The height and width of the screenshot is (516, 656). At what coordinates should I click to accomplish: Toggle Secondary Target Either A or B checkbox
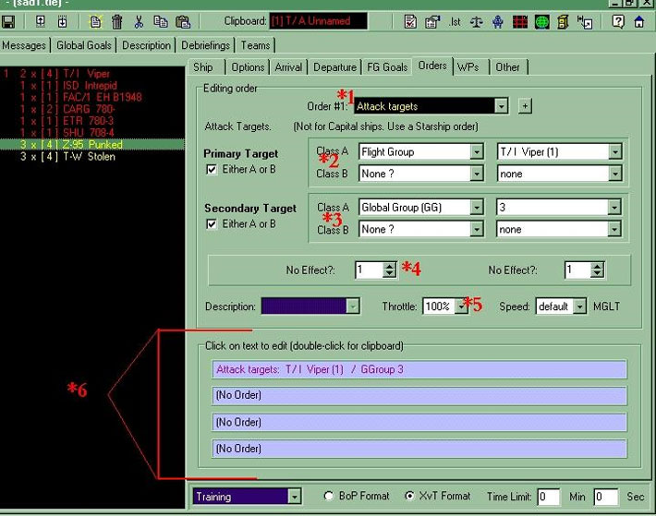tap(212, 224)
